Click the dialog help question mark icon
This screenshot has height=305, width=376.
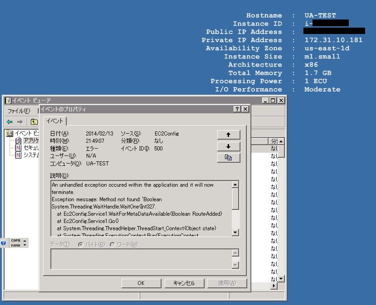coord(236,109)
